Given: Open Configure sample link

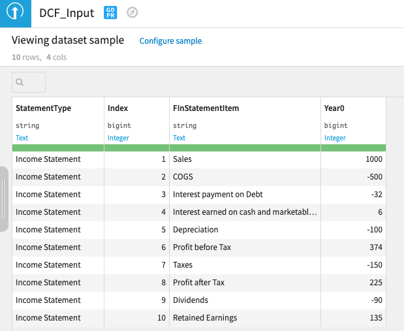Looking at the screenshot, I should tap(170, 40).
